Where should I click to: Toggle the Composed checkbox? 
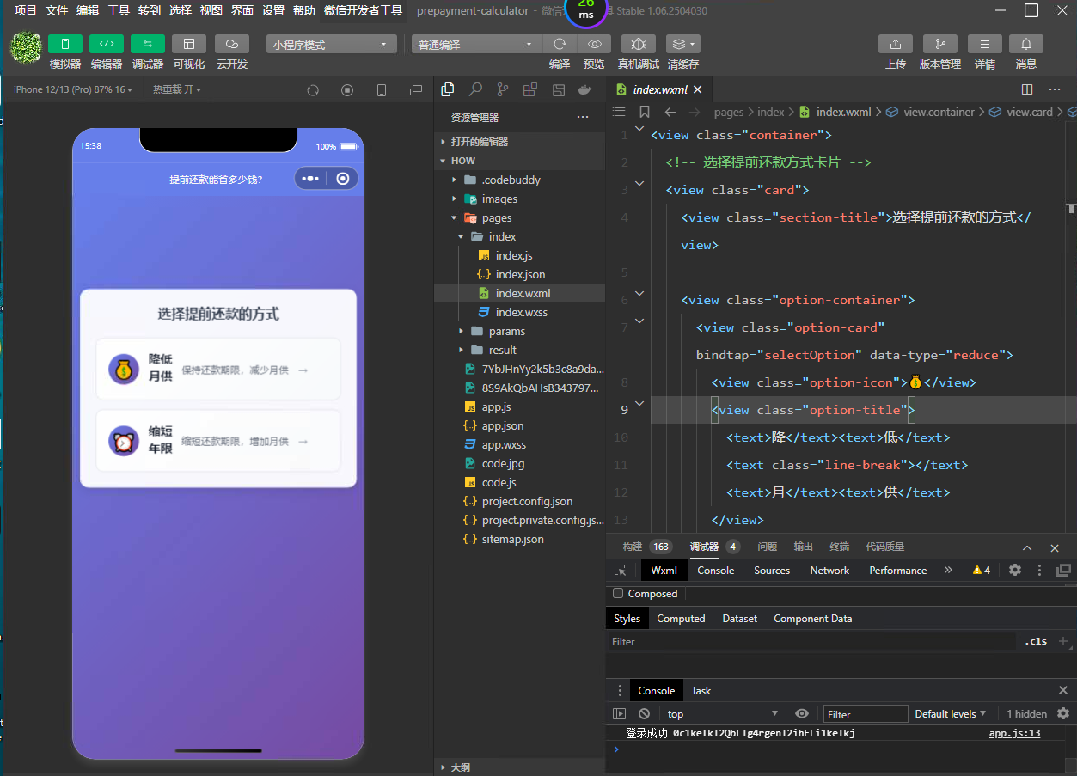pos(617,593)
